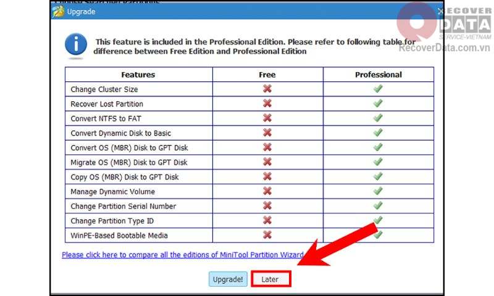
Task: Select the Convert Dynamic Disk to Basic label
Action: pyautogui.click(x=120, y=133)
